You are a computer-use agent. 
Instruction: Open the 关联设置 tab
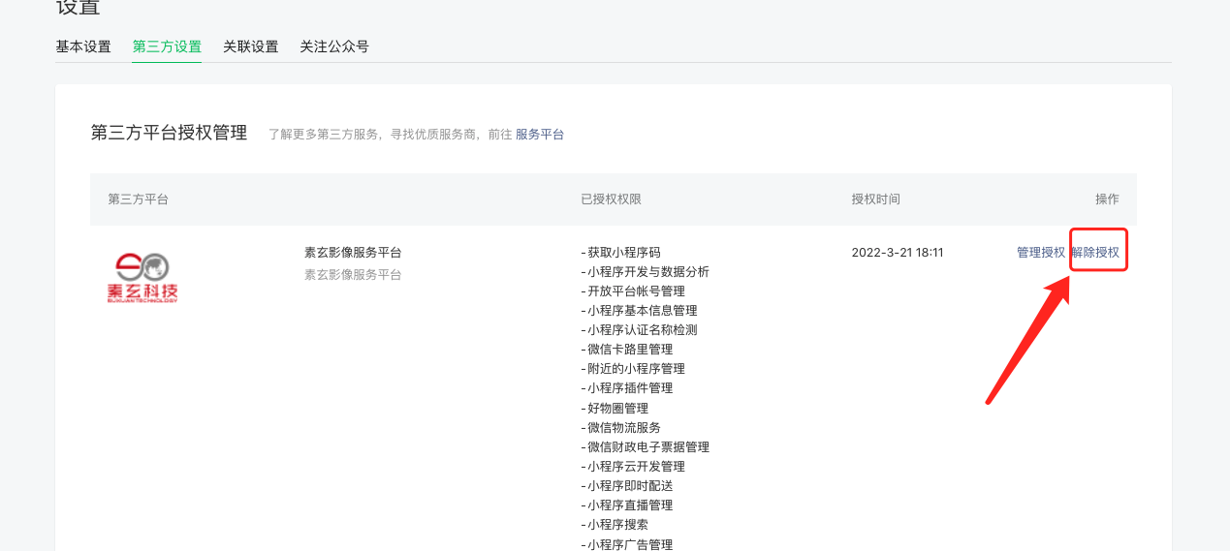(x=250, y=46)
